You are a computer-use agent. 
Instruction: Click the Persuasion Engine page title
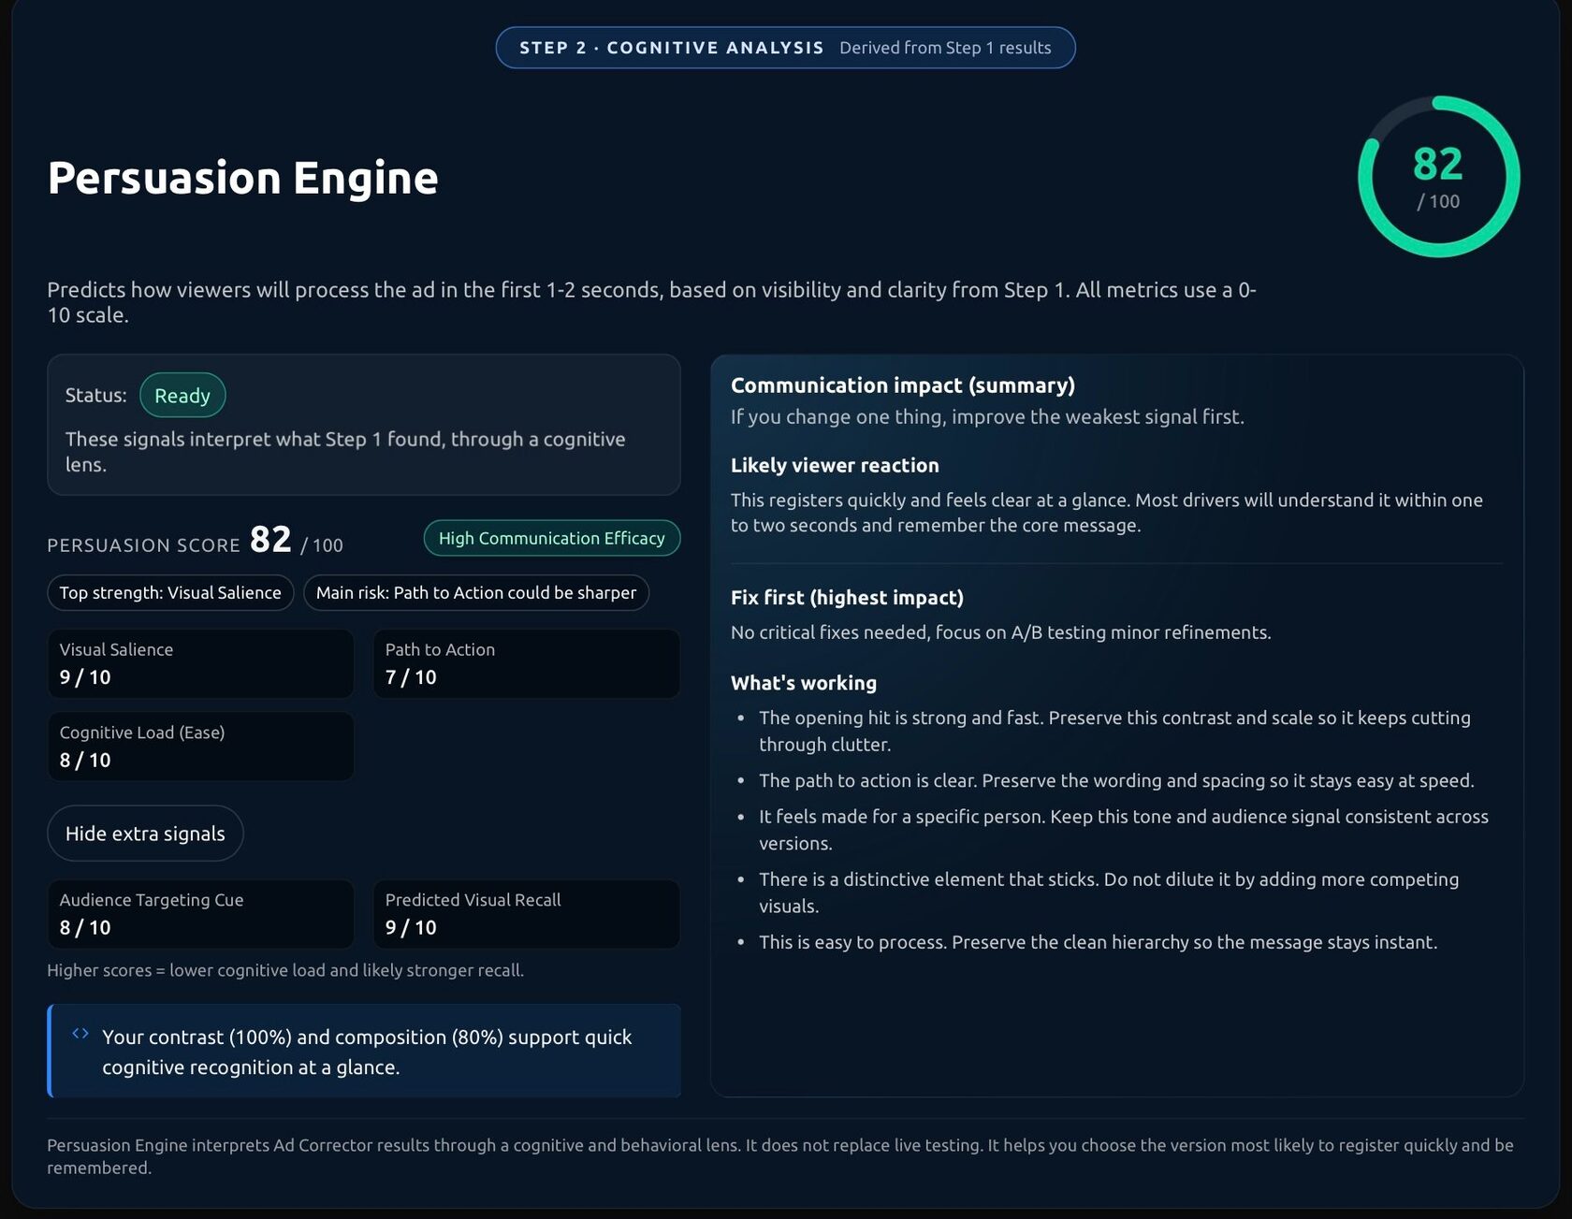(242, 178)
